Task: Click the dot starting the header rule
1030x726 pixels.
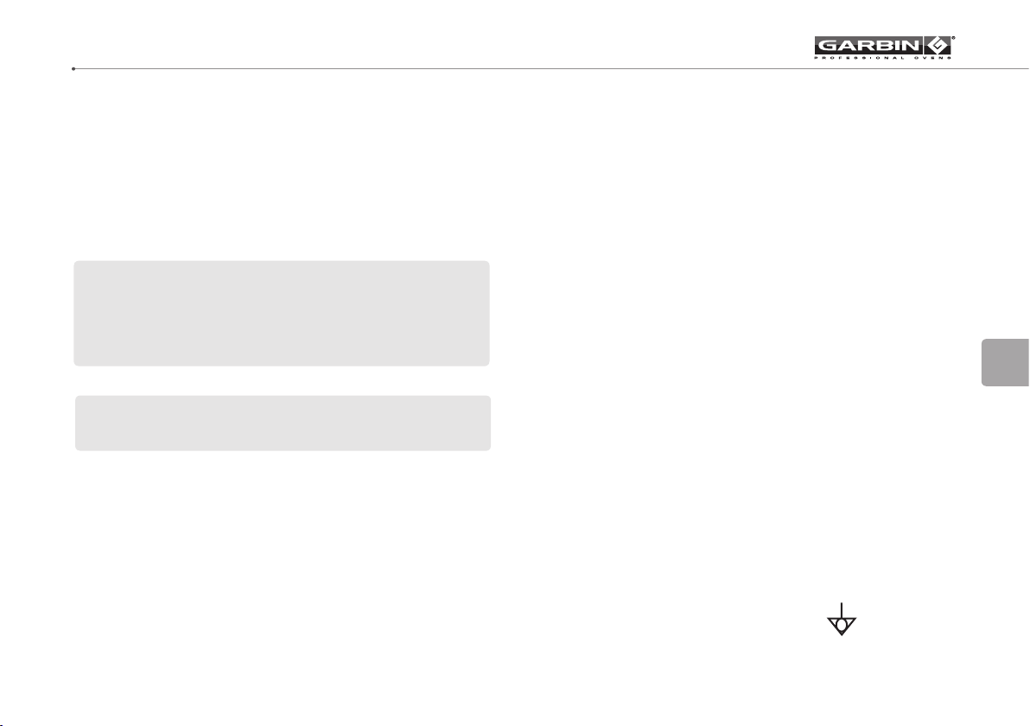Action: point(73,68)
